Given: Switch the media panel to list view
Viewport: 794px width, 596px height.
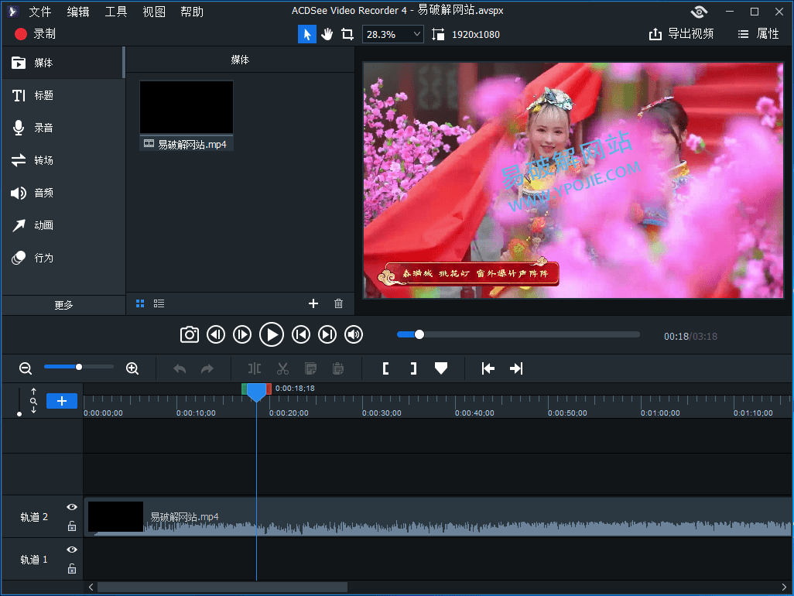Looking at the screenshot, I should tap(159, 303).
